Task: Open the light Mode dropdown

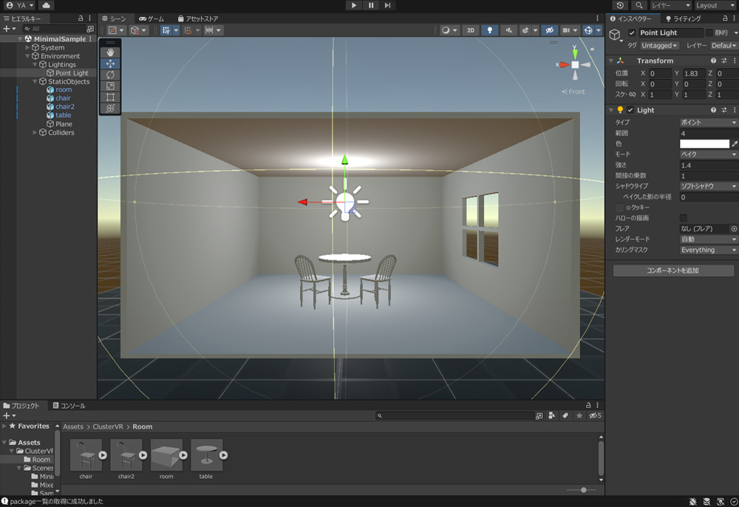Action: 708,154
